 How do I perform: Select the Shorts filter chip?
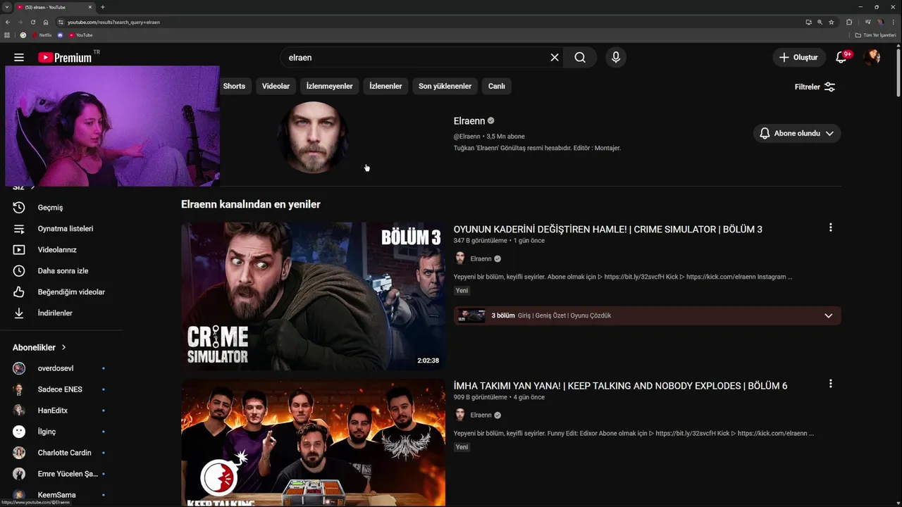[234, 86]
